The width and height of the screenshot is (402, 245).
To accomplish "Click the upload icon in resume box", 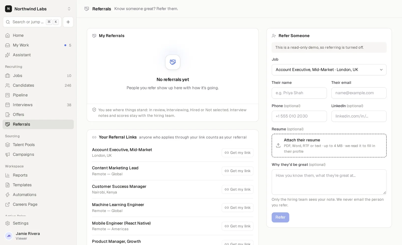I will coord(278,145).
